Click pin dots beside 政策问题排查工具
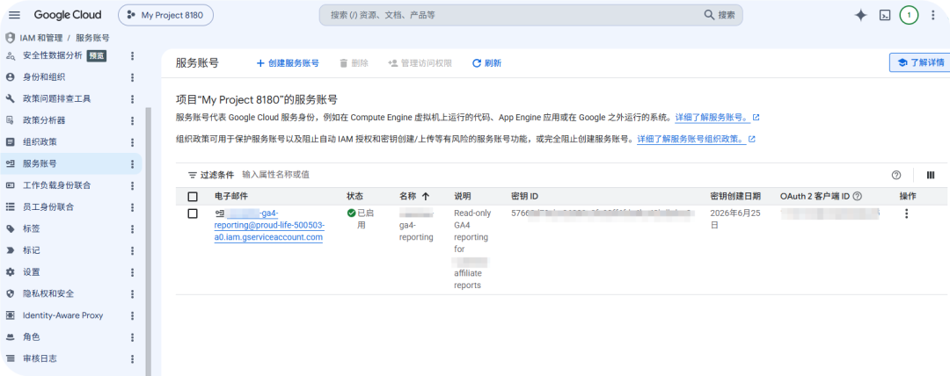950x376 pixels. [133, 98]
